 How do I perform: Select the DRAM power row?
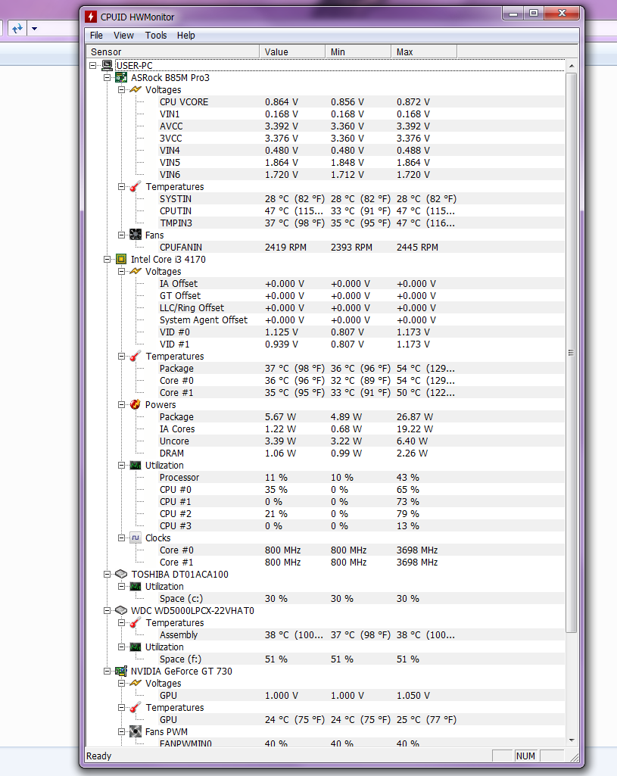click(361, 453)
